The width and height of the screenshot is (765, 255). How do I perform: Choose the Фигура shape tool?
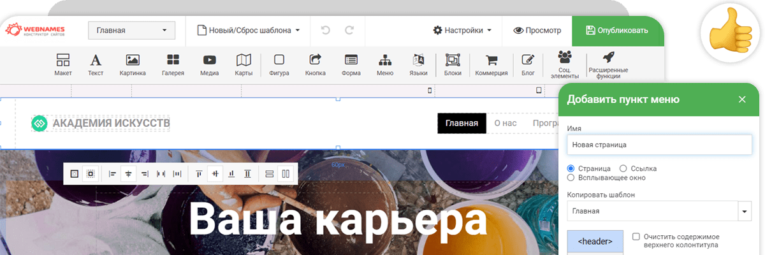[x=279, y=65]
